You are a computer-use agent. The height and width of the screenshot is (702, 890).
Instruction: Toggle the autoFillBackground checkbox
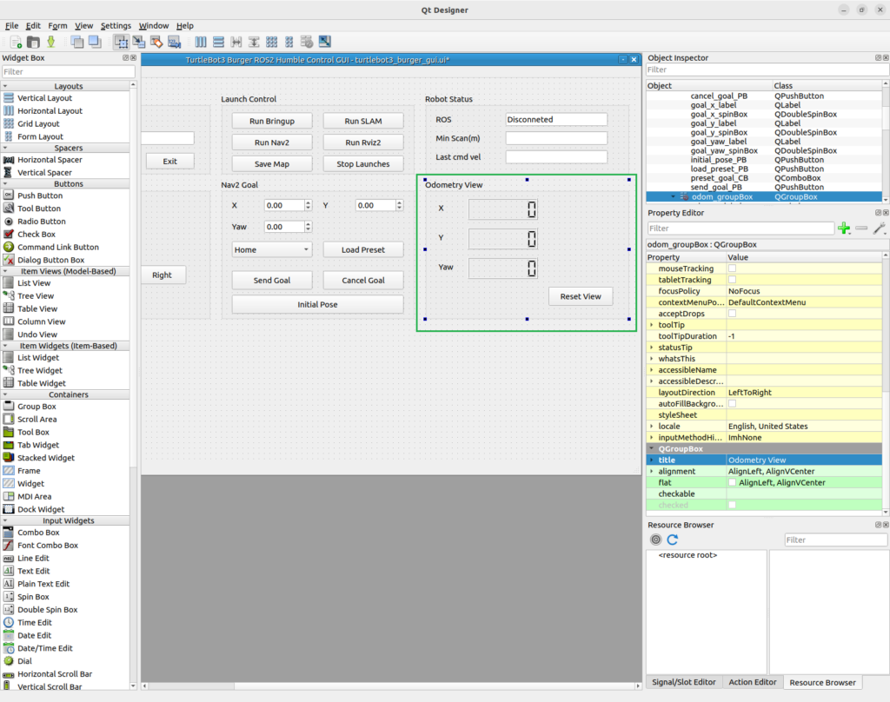[732, 403]
